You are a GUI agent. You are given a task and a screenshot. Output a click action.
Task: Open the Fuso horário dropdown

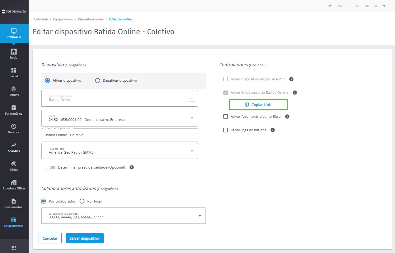coord(120,151)
